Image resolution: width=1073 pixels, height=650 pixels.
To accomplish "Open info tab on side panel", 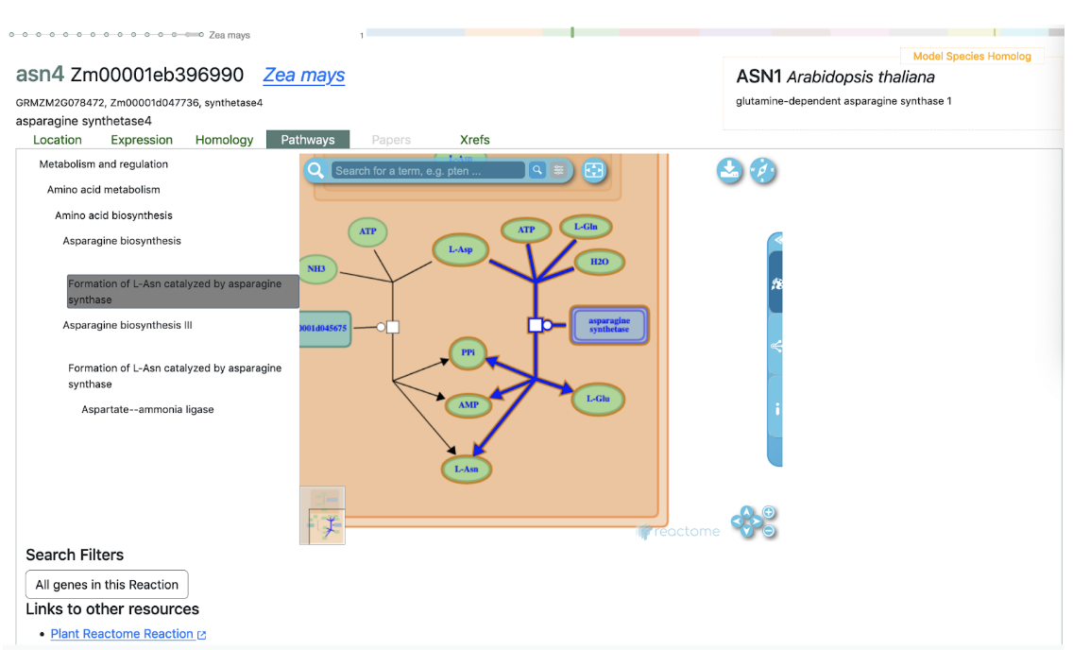I will coord(776,409).
